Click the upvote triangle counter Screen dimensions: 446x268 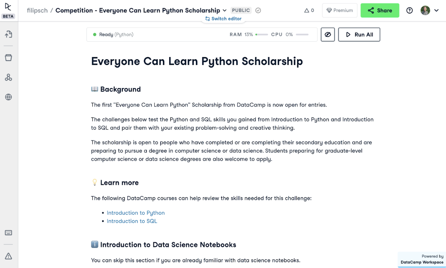pos(309,10)
